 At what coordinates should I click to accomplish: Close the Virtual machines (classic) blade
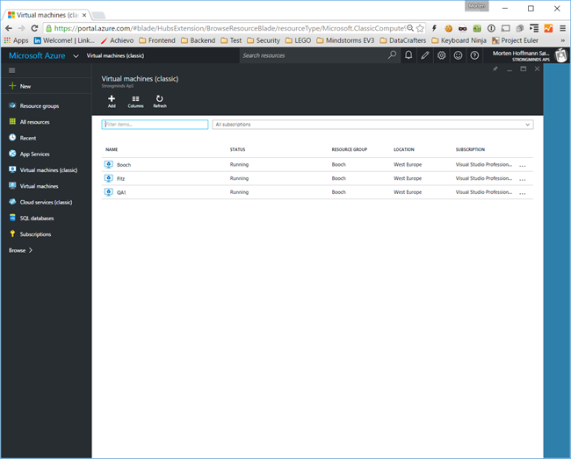[537, 68]
